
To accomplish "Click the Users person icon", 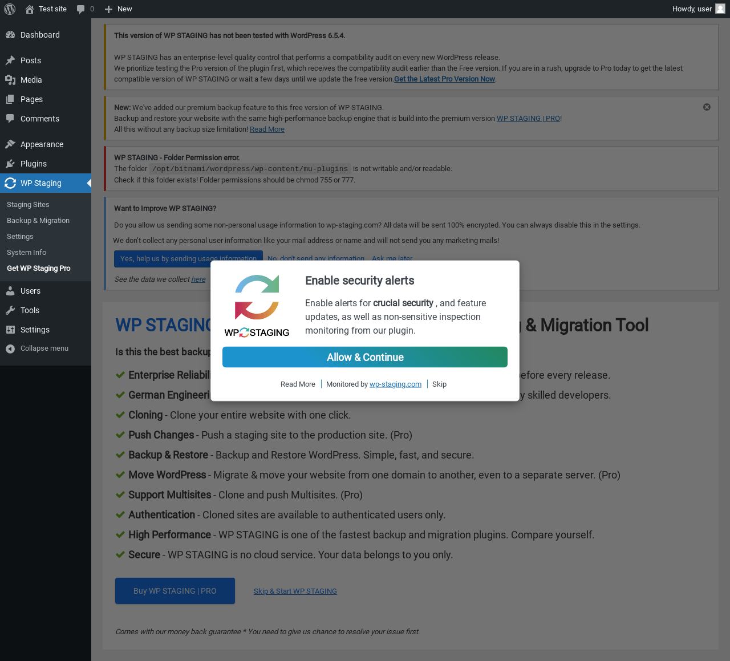I will pyautogui.click(x=10, y=291).
